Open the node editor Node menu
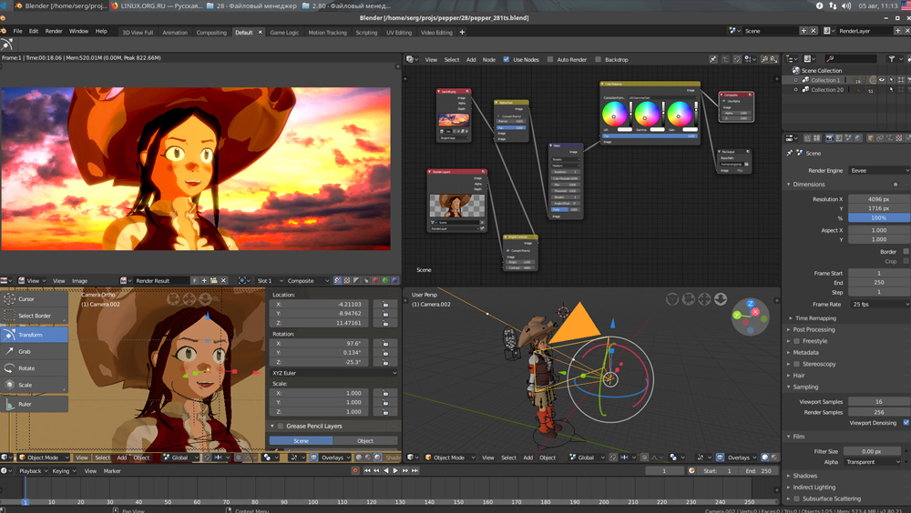The image size is (911, 513). [x=488, y=60]
